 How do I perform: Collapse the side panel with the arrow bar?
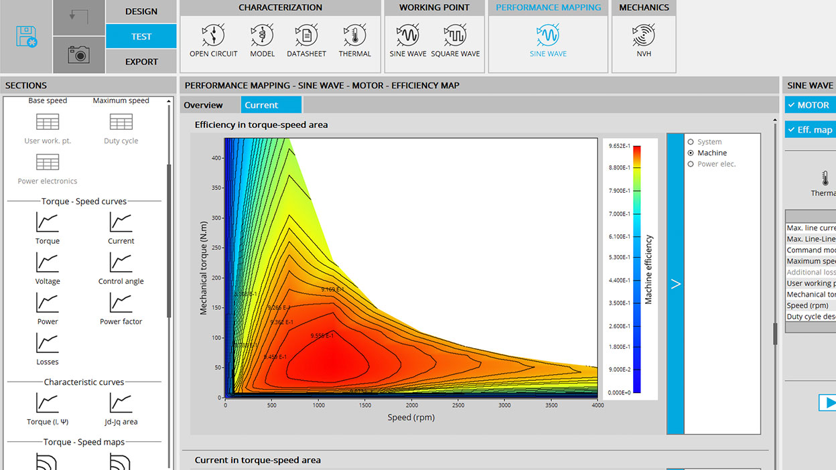coord(675,284)
